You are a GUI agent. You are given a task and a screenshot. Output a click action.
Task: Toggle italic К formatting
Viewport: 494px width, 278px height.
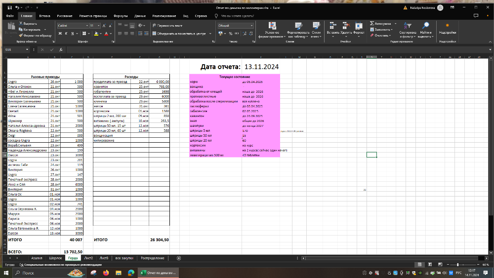point(66,34)
